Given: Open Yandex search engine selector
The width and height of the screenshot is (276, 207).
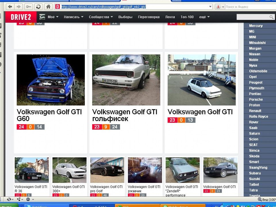Looking at the screenshot, I should click(x=221, y=7).
